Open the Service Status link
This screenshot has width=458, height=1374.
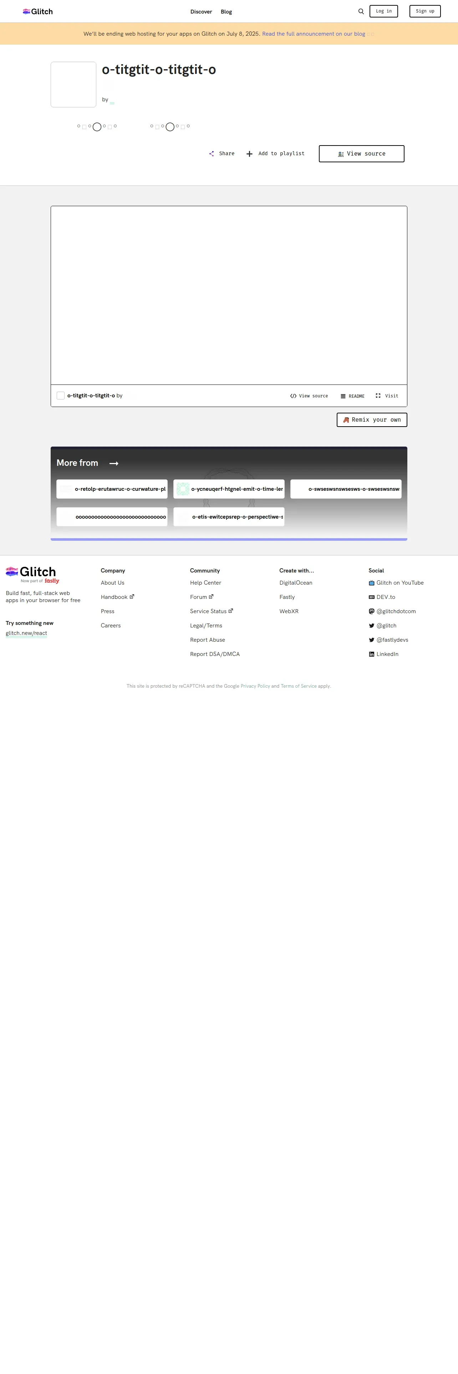[x=212, y=611]
